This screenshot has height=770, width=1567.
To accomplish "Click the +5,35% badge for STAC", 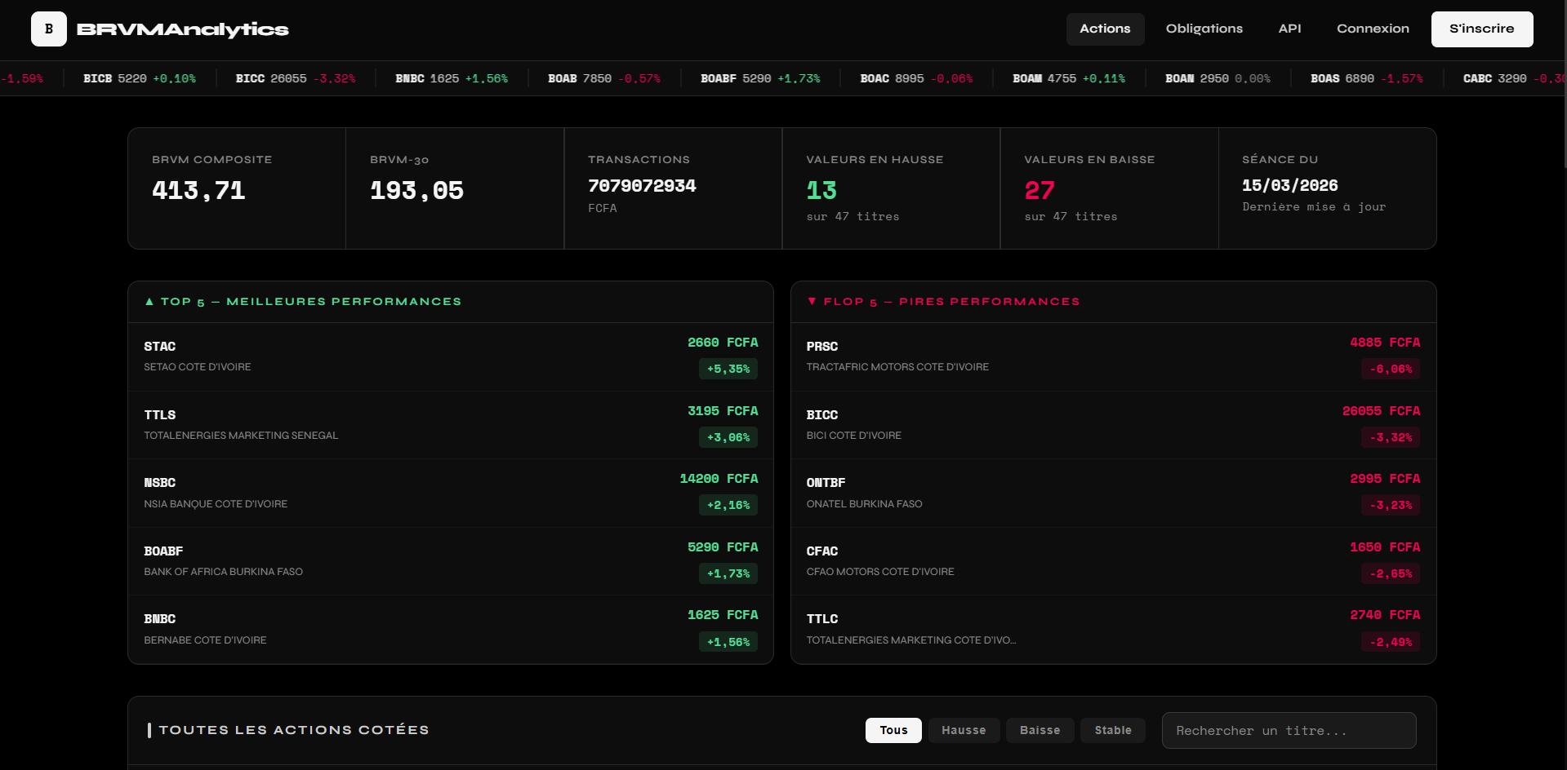I will [x=728, y=370].
